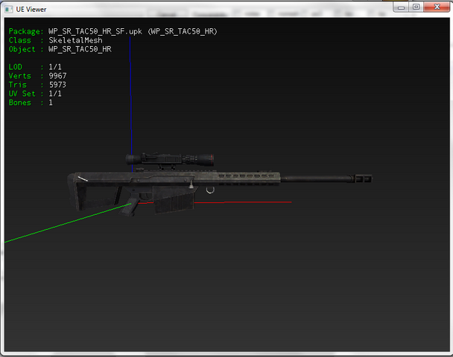Screen dimensions: 453x357
Task: Click the Bones count 1
Action: coord(51,103)
